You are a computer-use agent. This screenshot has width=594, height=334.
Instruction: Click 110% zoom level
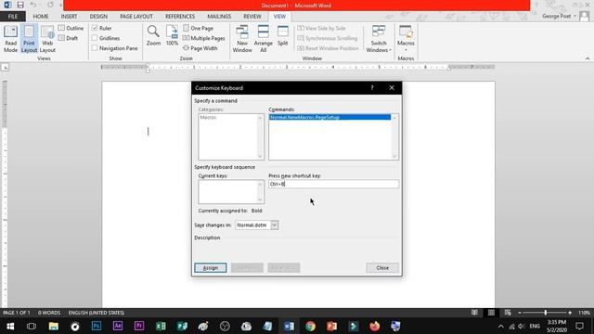pos(584,313)
